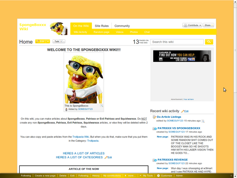237x178 pixels.
Task: Click new-page icon beside PATRIXXX VS SPOONGEBOXXX
Action: click(154, 129)
